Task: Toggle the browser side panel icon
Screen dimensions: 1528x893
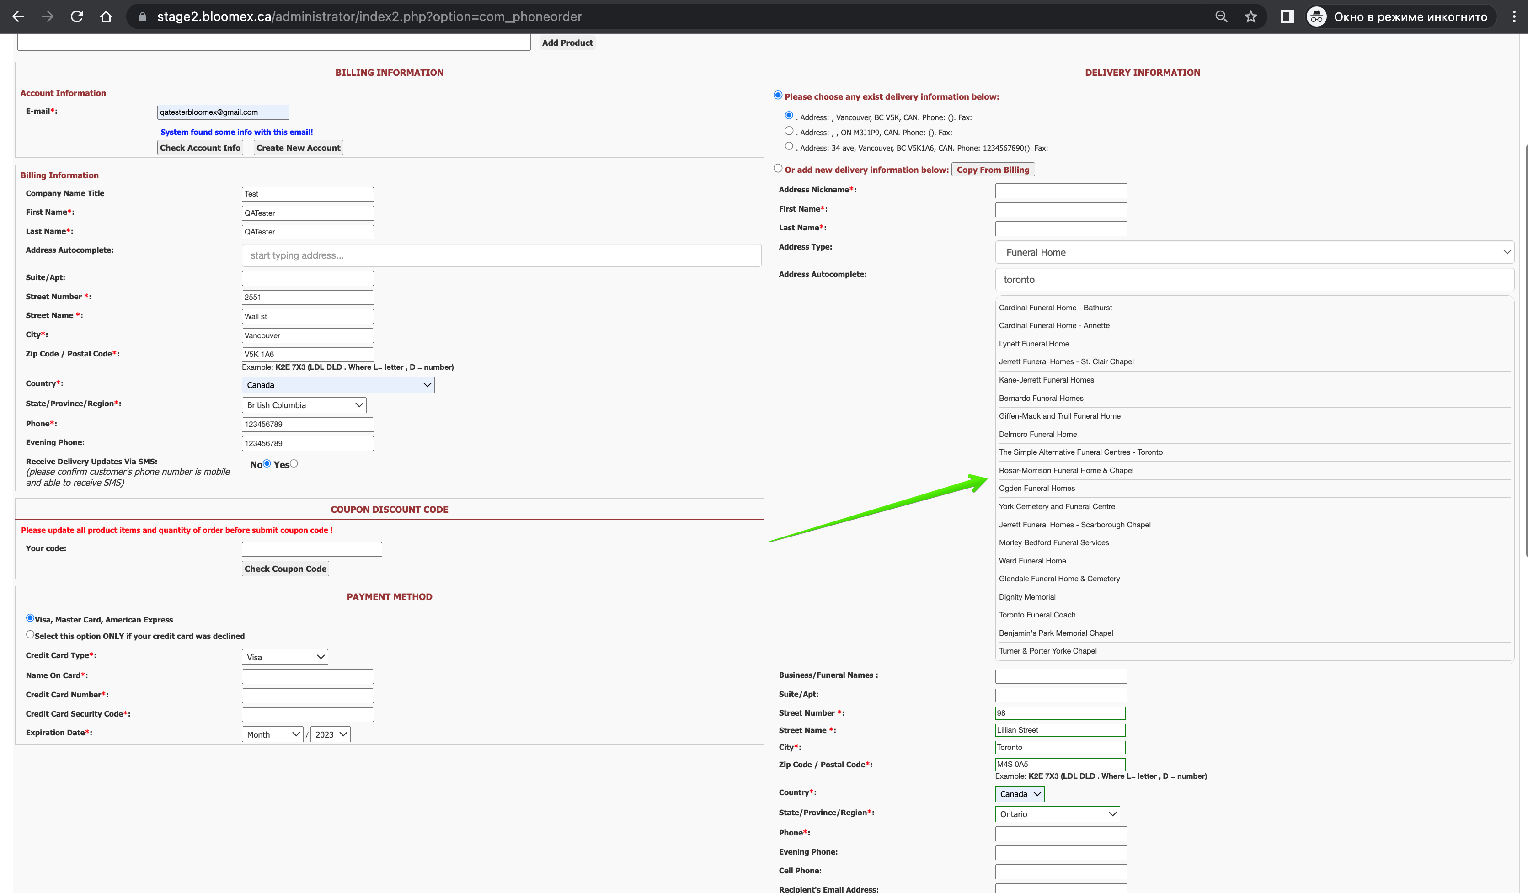Action: (x=1288, y=16)
